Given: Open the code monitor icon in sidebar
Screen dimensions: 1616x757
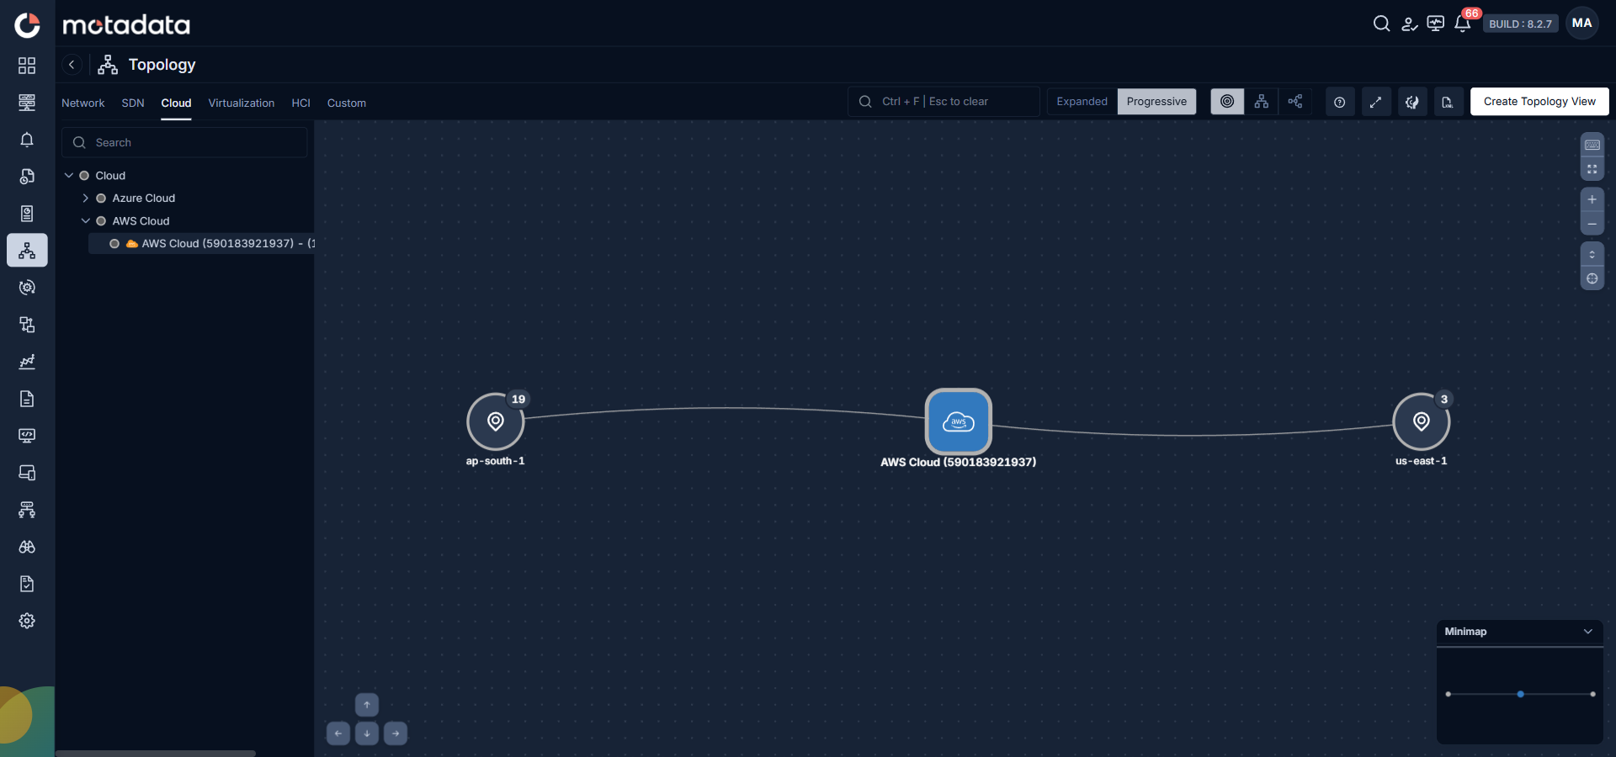Looking at the screenshot, I should (x=27, y=436).
